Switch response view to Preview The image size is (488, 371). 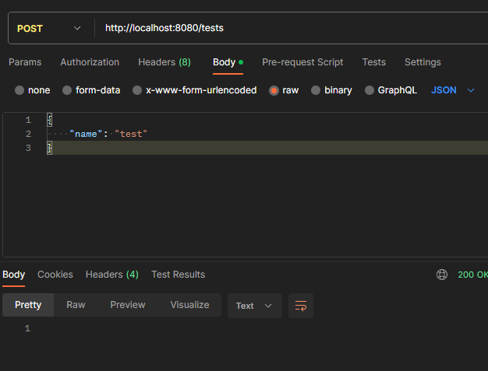coord(128,305)
